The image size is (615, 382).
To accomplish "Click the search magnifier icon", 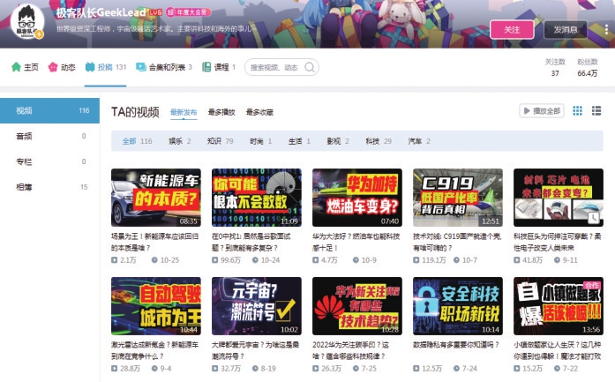I will pos(310,67).
